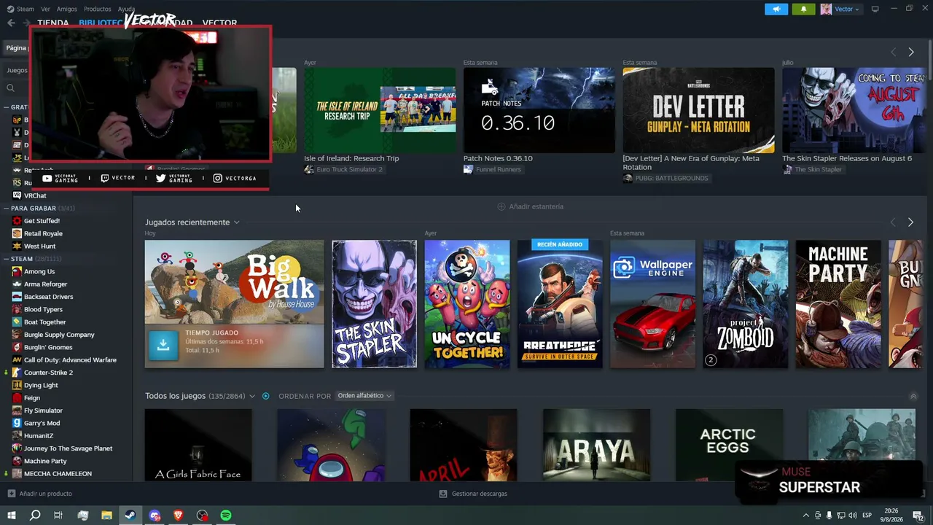Click the Feign red game icon
This screenshot has height=525, width=933.
pyautogui.click(x=17, y=397)
